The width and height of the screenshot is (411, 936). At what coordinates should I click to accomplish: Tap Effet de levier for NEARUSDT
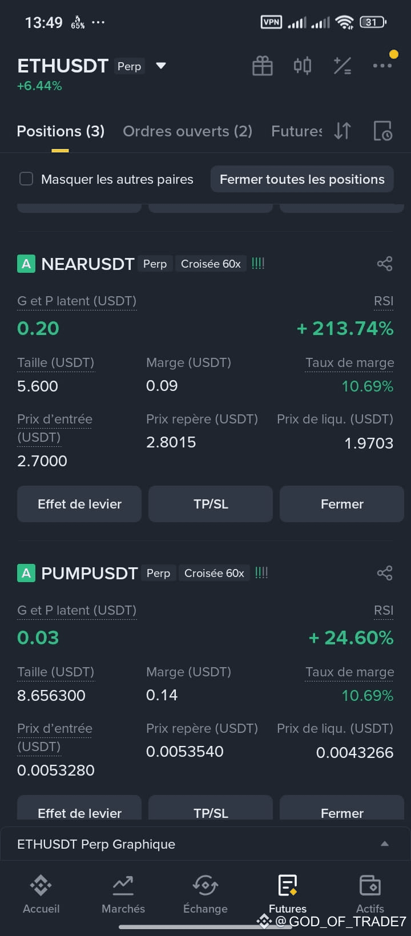coord(79,504)
